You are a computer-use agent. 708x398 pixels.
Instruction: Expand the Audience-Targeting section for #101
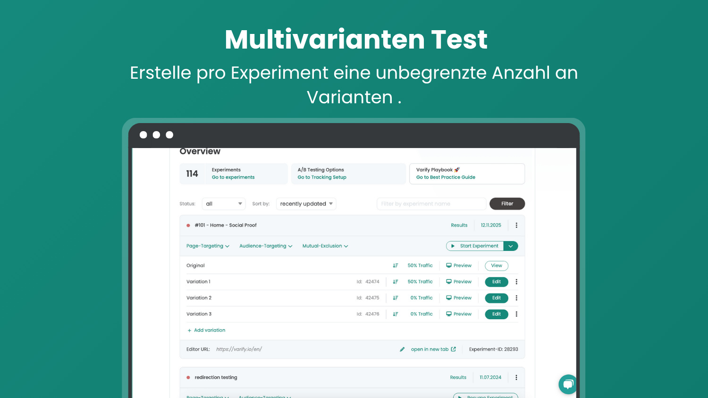[x=266, y=246]
